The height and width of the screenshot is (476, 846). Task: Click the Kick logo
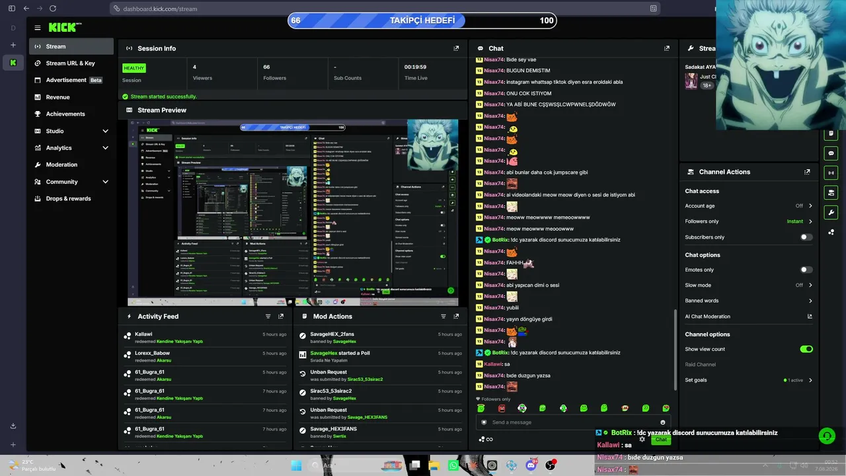pyautogui.click(x=64, y=27)
